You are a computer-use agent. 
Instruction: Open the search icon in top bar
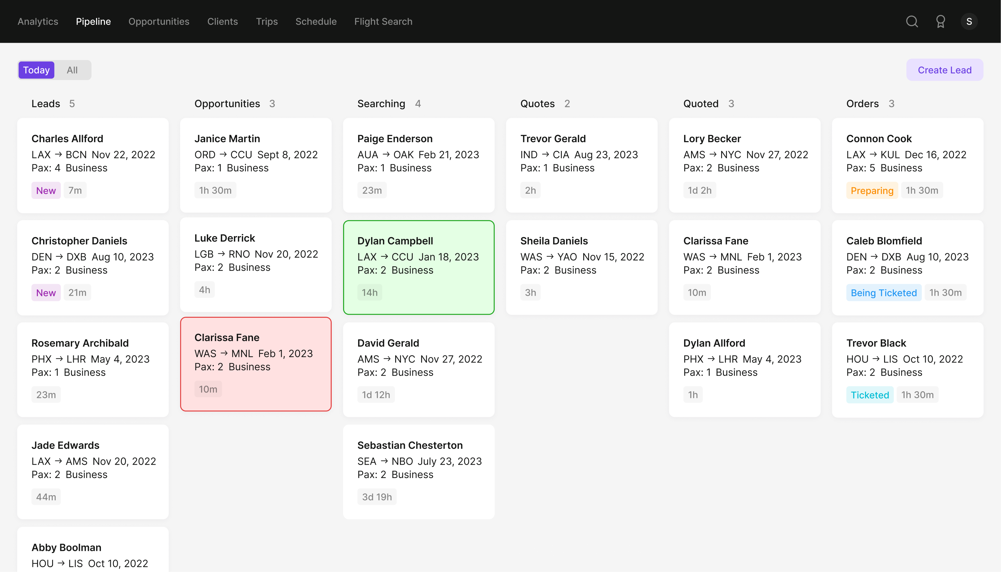[912, 22]
